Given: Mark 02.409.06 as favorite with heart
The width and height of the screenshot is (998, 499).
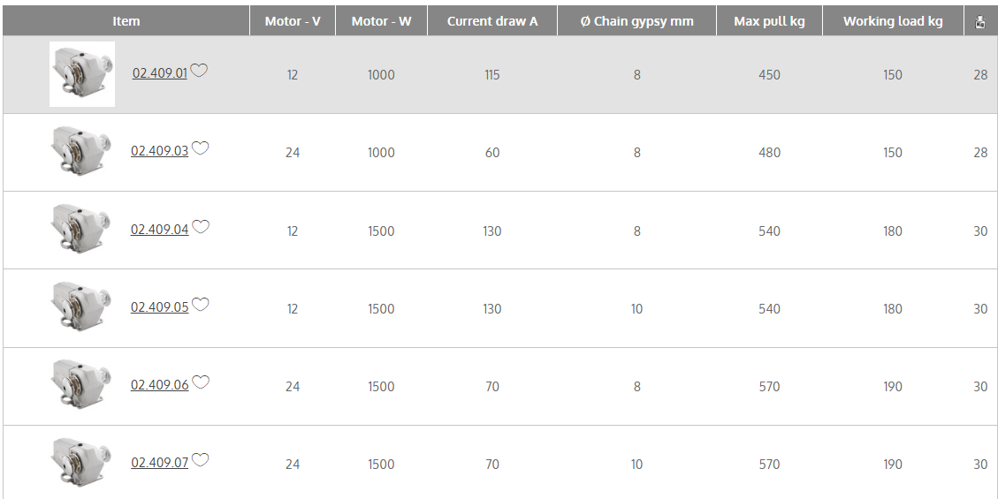Looking at the screenshot, I should point(201,382).
